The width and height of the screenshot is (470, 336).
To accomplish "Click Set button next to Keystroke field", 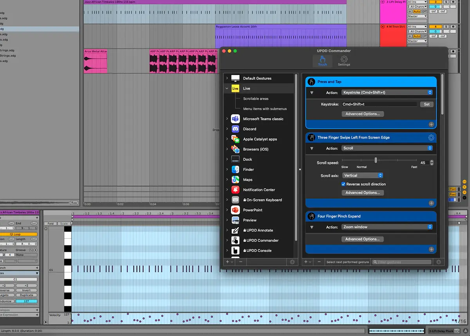I will pyautogui.click(x=427, y=104).
